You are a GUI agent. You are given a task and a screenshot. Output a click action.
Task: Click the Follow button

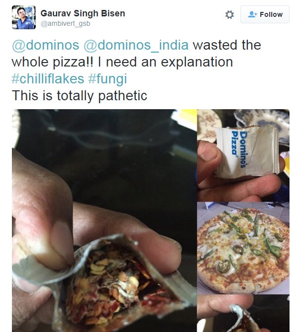pos(265,14)
